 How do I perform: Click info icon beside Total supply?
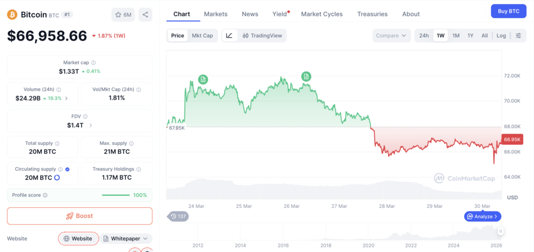point(57,144)
